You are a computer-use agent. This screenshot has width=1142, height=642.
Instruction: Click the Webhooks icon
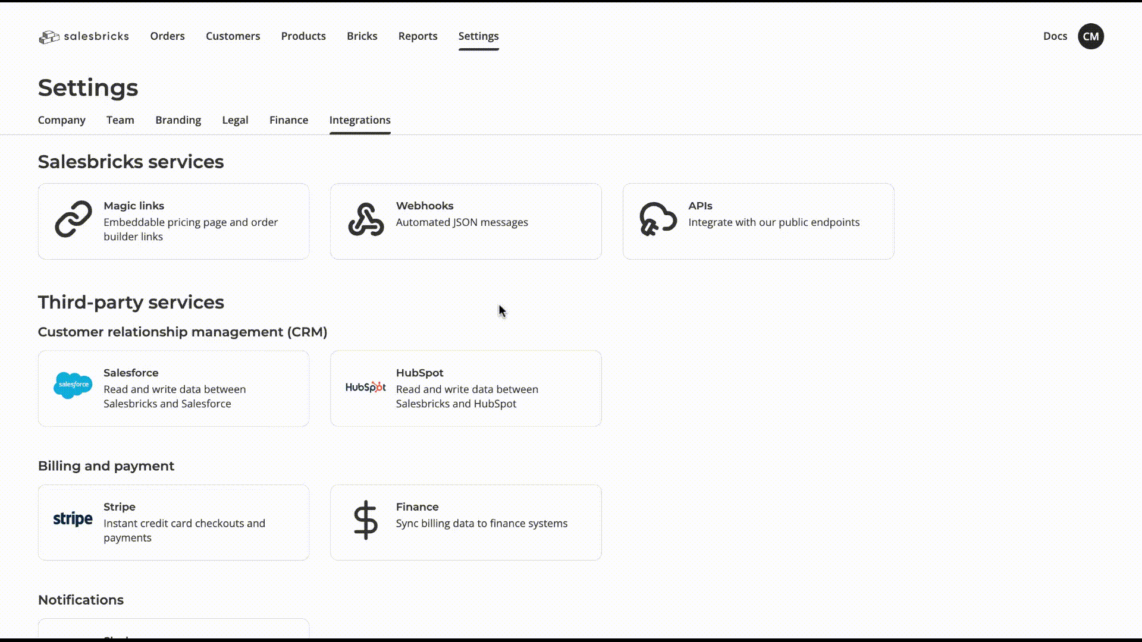(366, 219)
